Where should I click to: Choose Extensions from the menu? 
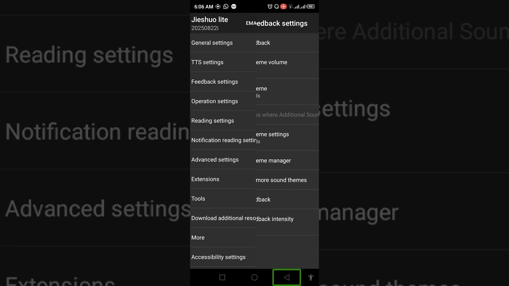(223, 179)
